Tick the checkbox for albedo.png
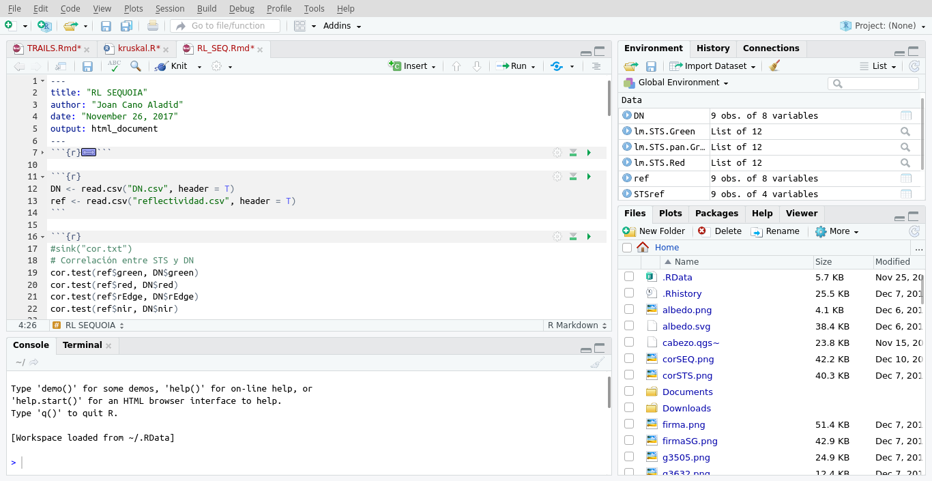932x481 pixels. 629,310
